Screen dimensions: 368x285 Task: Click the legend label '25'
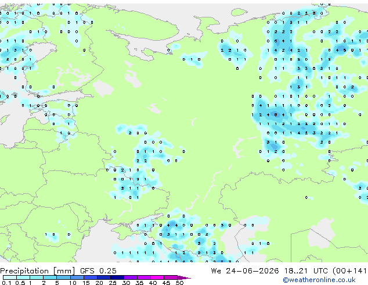[113, 283]
